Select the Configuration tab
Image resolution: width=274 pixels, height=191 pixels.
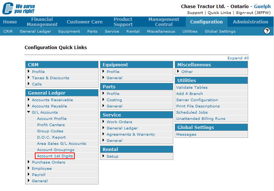(x=206, y=22)
